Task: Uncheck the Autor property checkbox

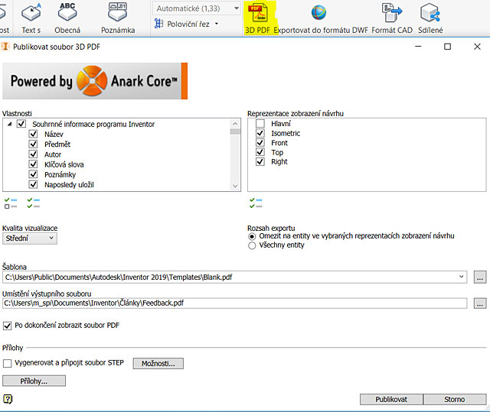Action: (33, 154)
